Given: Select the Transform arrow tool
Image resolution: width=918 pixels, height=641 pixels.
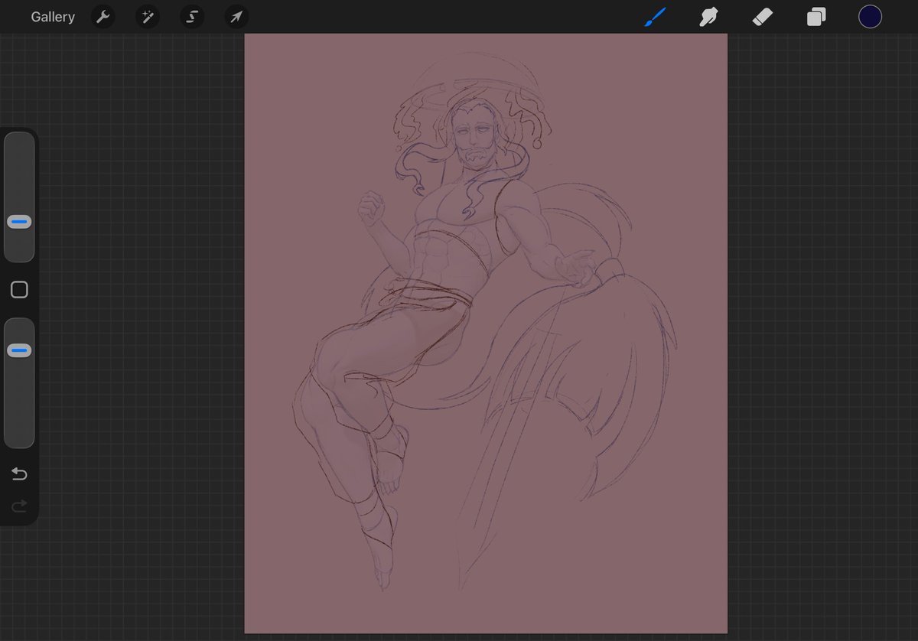Looking at the screenshot, I should click(x=236, y=16).
